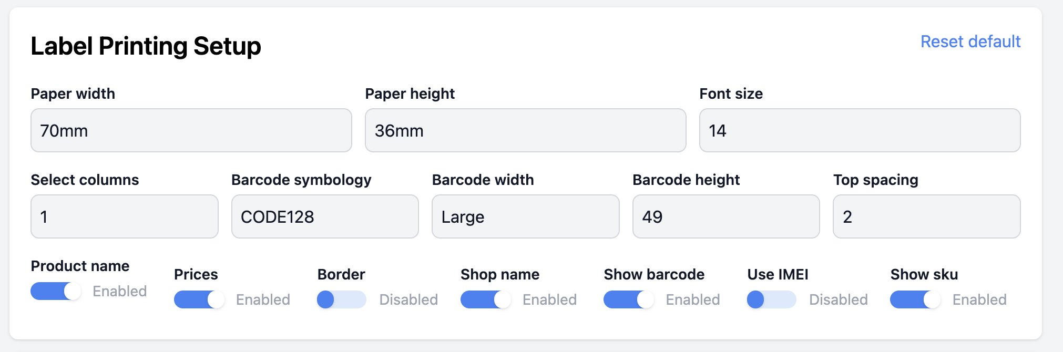Image resolution: width=1063 pixels, height=352 pixels.
Task: Expand the Barcode symbology CODE128 selector
Action: pyautogui.click(x=325, y=216)
